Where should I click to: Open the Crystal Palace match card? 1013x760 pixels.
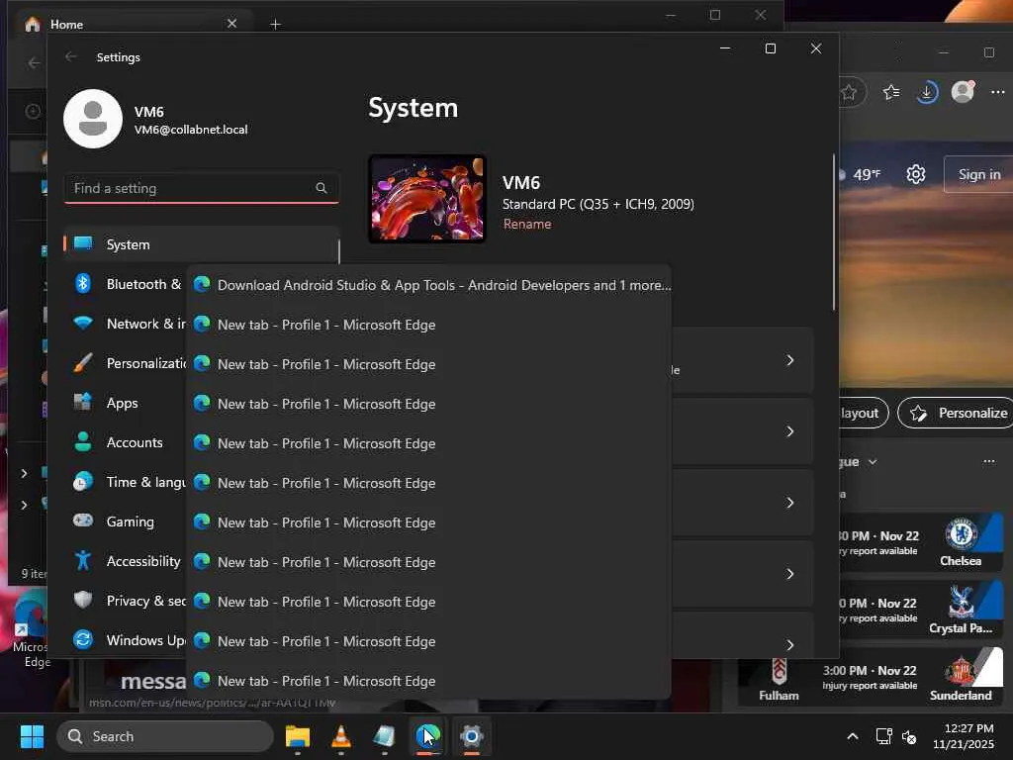[920, 610]
